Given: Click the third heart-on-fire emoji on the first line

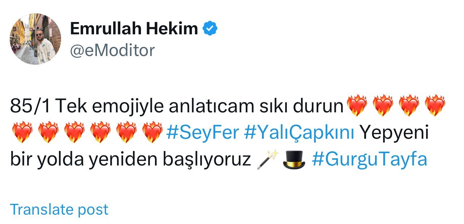Looking at the screenshot, I should tap(409, 106).
